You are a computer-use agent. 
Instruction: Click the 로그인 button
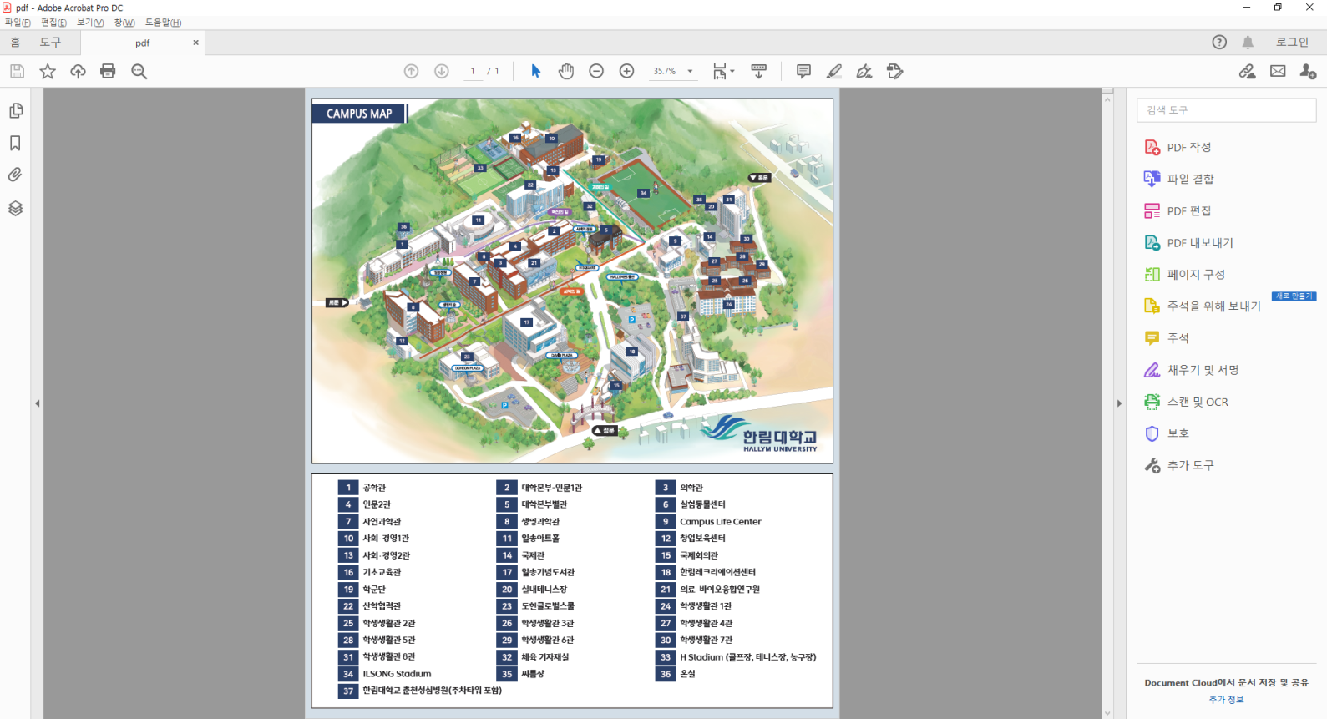pos(1292,43)
